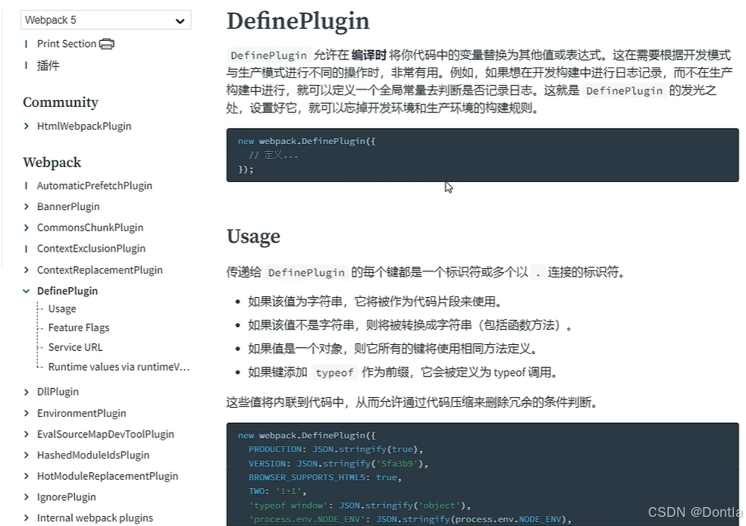
Task: Open the EvalSourceMapDevToolPlugin page
Action: (105, 434)
